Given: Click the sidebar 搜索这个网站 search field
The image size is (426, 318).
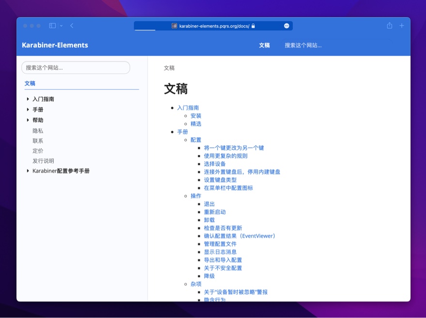Looking at the screenshot, I should click(x=75, y=68).
